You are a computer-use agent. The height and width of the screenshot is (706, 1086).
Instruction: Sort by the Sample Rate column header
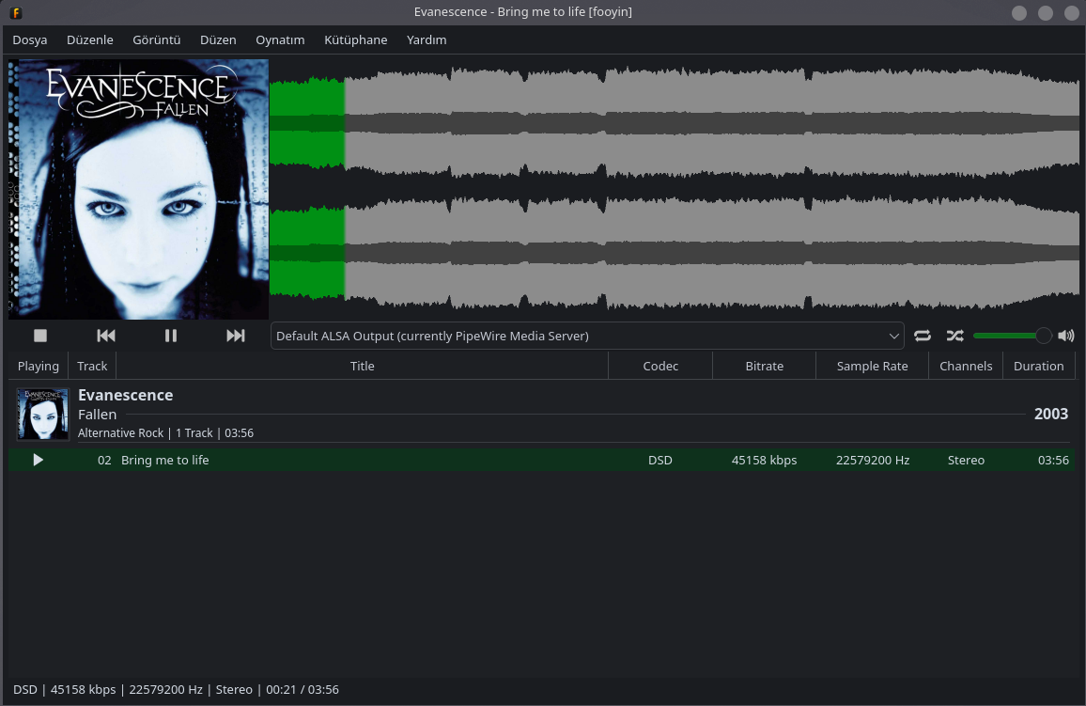(872, 366)
